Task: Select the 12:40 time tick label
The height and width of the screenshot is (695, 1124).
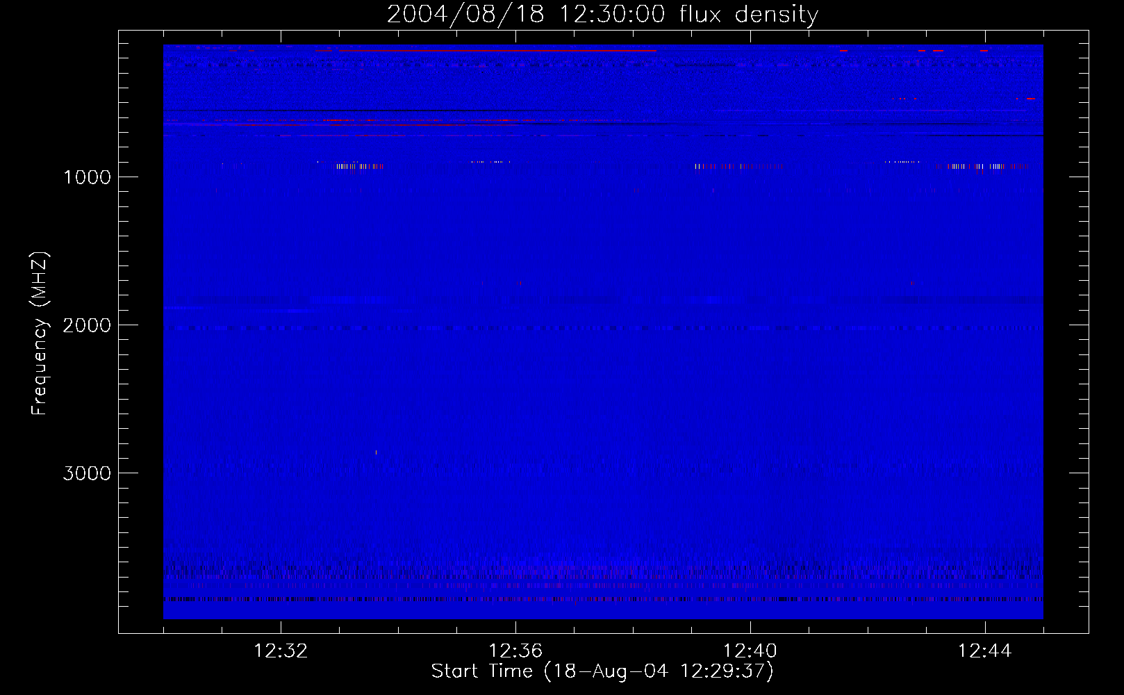Action: [750, 651]
